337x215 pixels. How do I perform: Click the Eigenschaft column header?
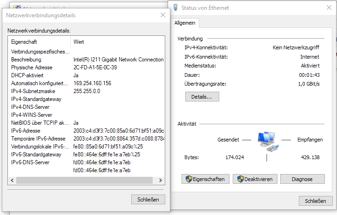pos(39,42)
